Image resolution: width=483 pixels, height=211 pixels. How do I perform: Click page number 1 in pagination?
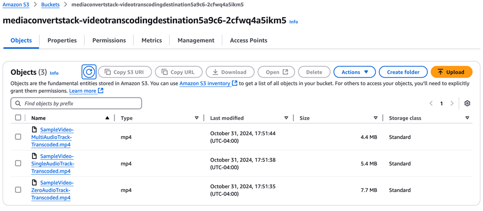(441, 104)
